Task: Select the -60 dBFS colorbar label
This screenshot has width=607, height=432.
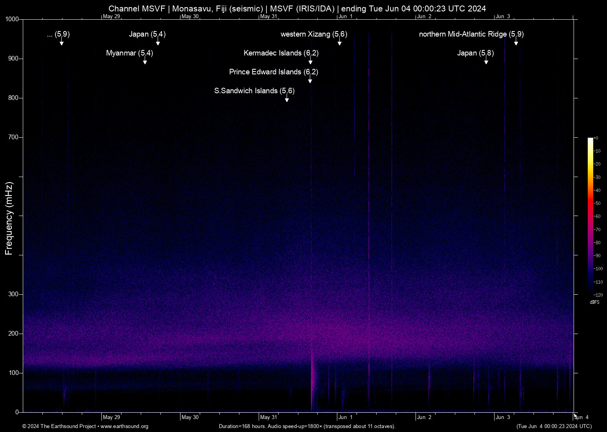Action: coord(597,216)
